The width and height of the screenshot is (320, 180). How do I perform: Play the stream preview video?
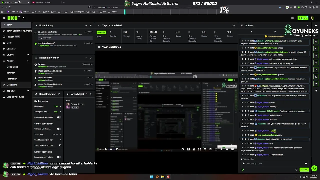click(106, 149)
